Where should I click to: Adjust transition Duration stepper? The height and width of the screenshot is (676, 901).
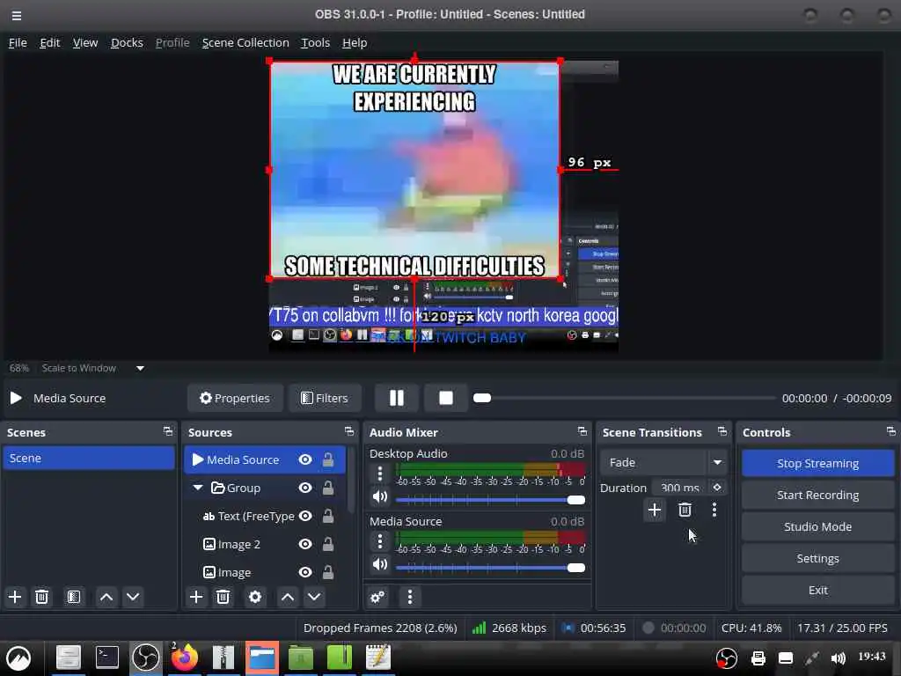point(717,488)
